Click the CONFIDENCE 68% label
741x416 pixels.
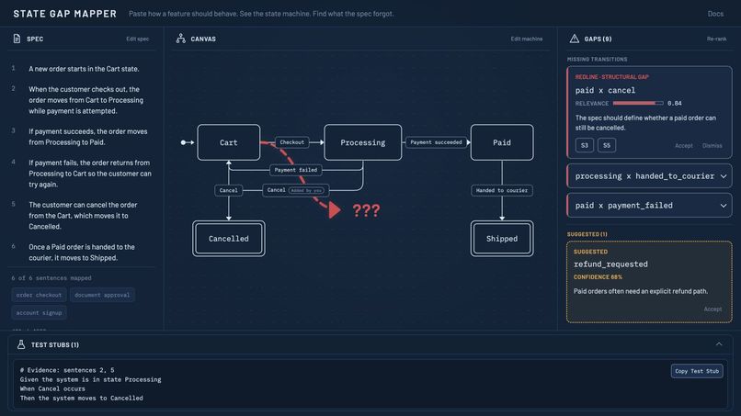tap(598, 277)
